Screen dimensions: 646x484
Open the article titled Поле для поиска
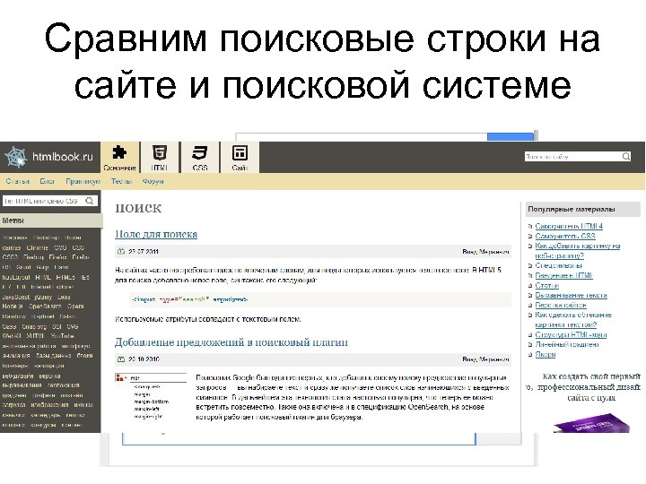[156, 234]
